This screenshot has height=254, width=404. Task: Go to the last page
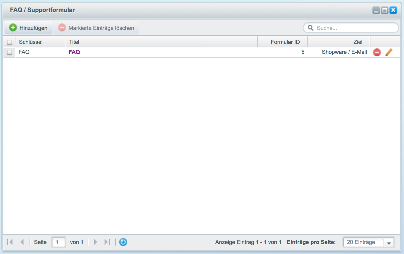[107, 242]
